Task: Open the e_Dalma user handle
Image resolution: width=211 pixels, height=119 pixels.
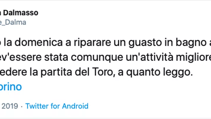Action: (x=13, y=22)
